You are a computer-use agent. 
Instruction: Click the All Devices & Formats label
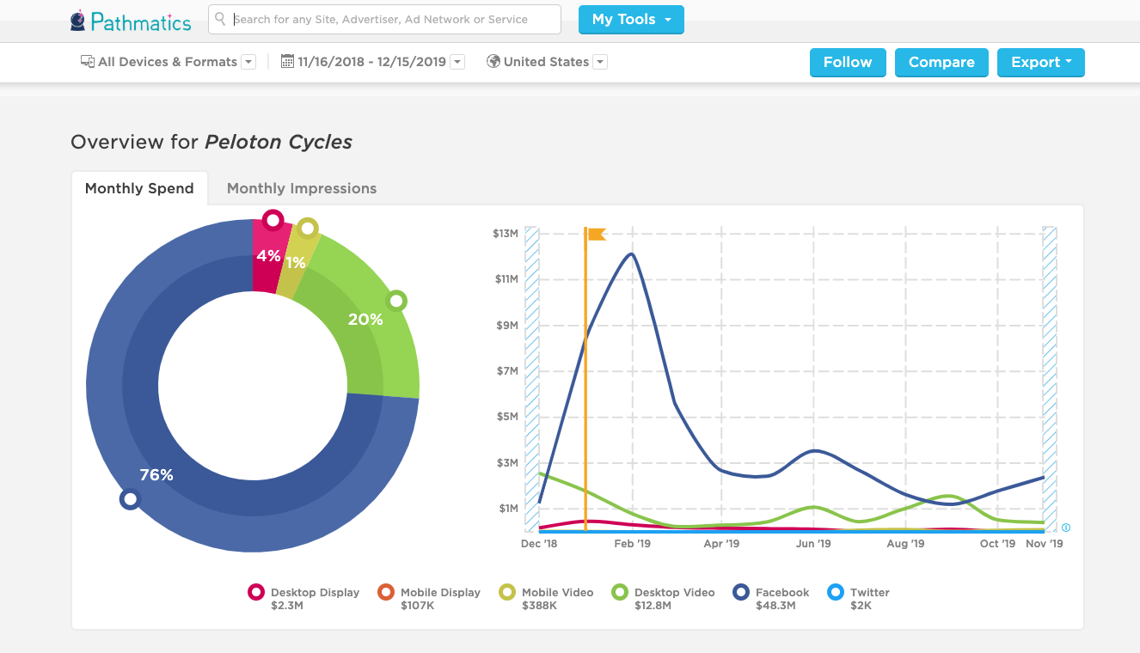[x=168, y=62]
